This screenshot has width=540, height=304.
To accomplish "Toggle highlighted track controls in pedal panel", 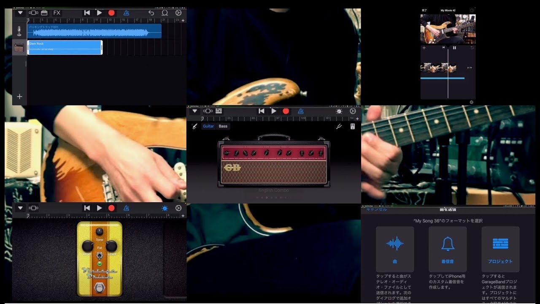I will [x=165, y=208].
